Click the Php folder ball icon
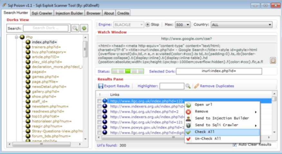Image resolution: width=282 pixels, height=154 pixels. [x=22, y=37]
